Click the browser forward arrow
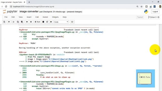 coord(2,7)
